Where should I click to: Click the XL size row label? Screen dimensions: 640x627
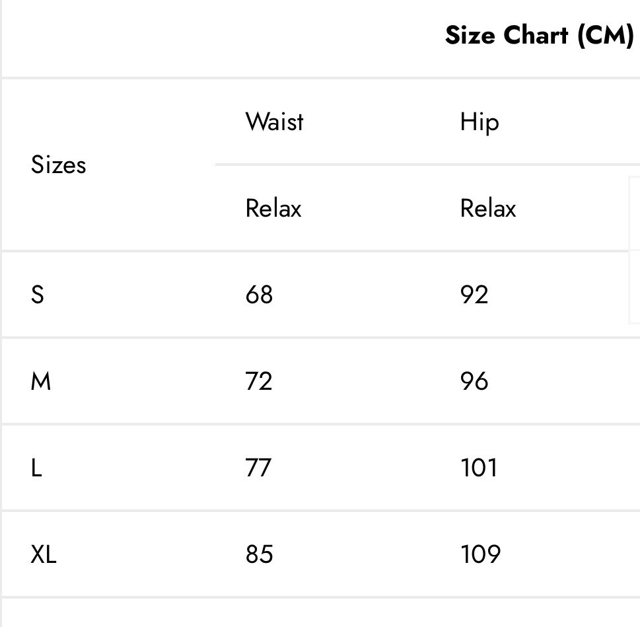44,554
